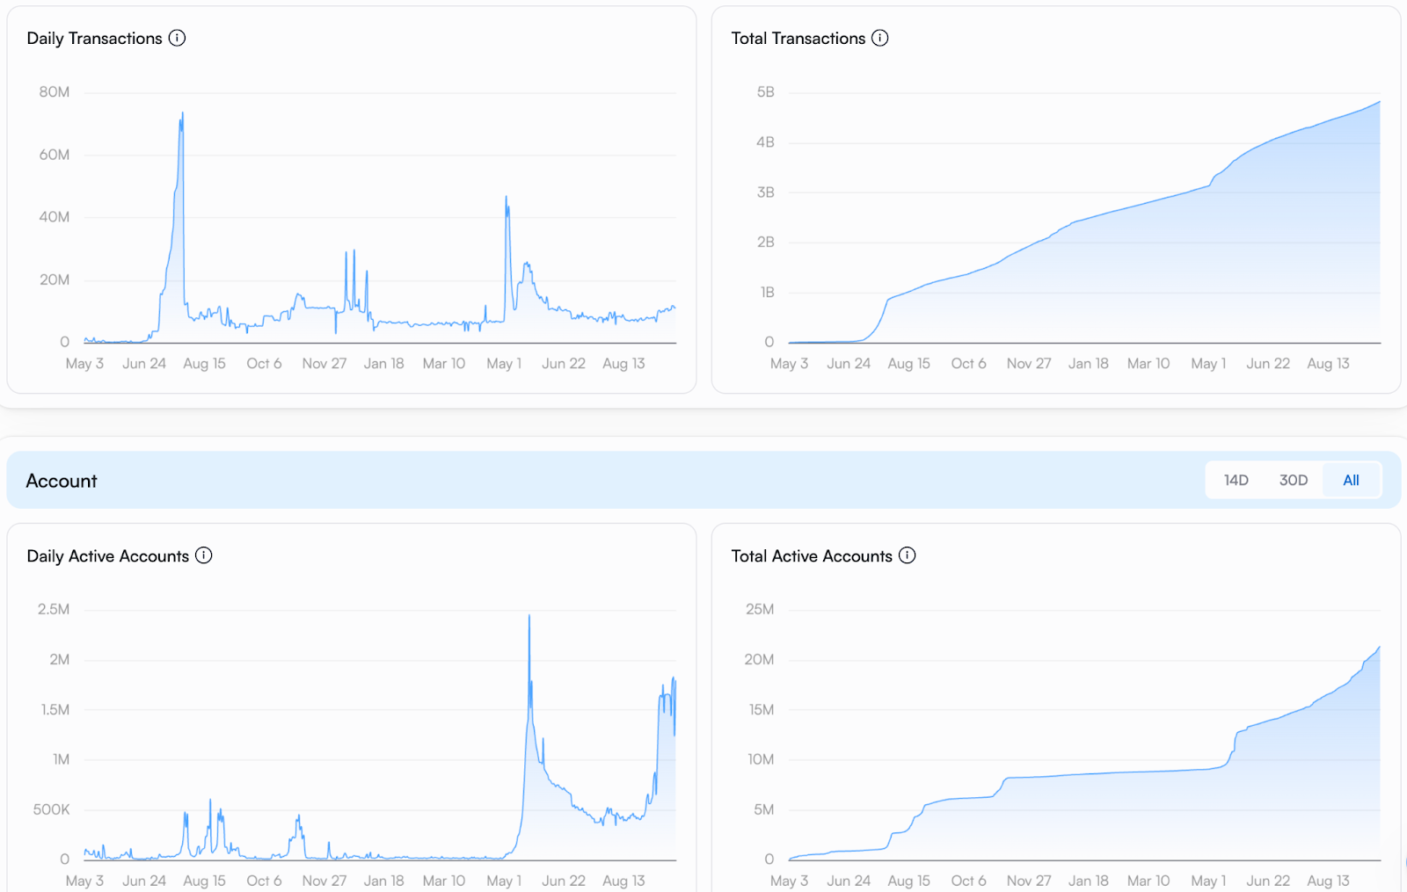Select the All range tab

[x=1351, y=480]
